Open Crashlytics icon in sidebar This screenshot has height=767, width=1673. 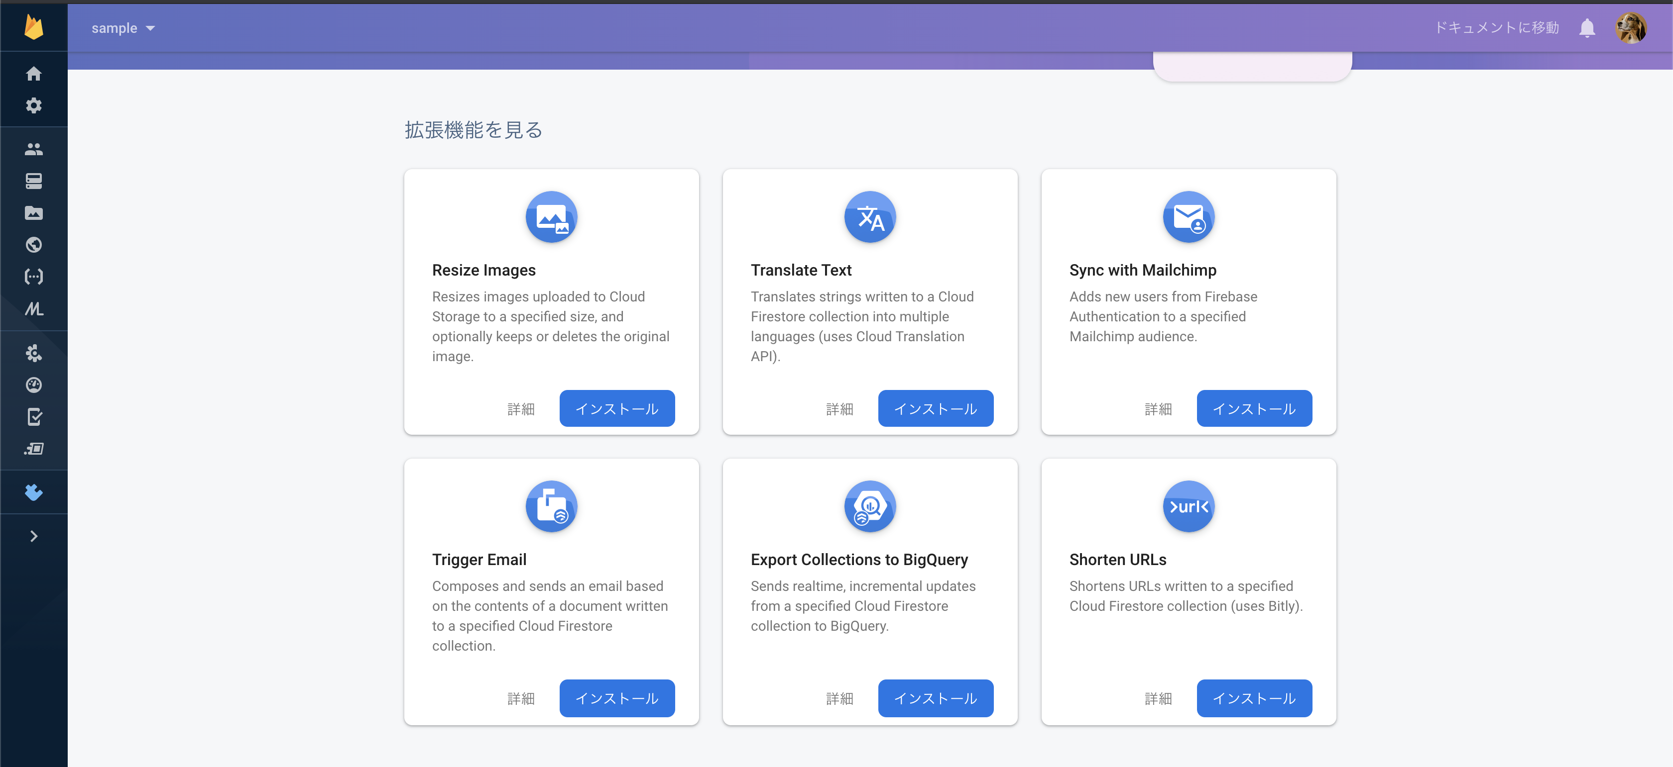(x=34, y=353)
